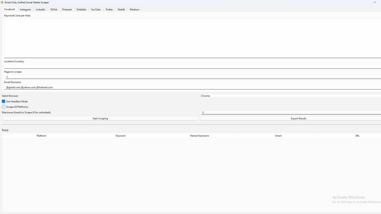Click the Email column header
The image size is (381, 214).
coord(278,136)
